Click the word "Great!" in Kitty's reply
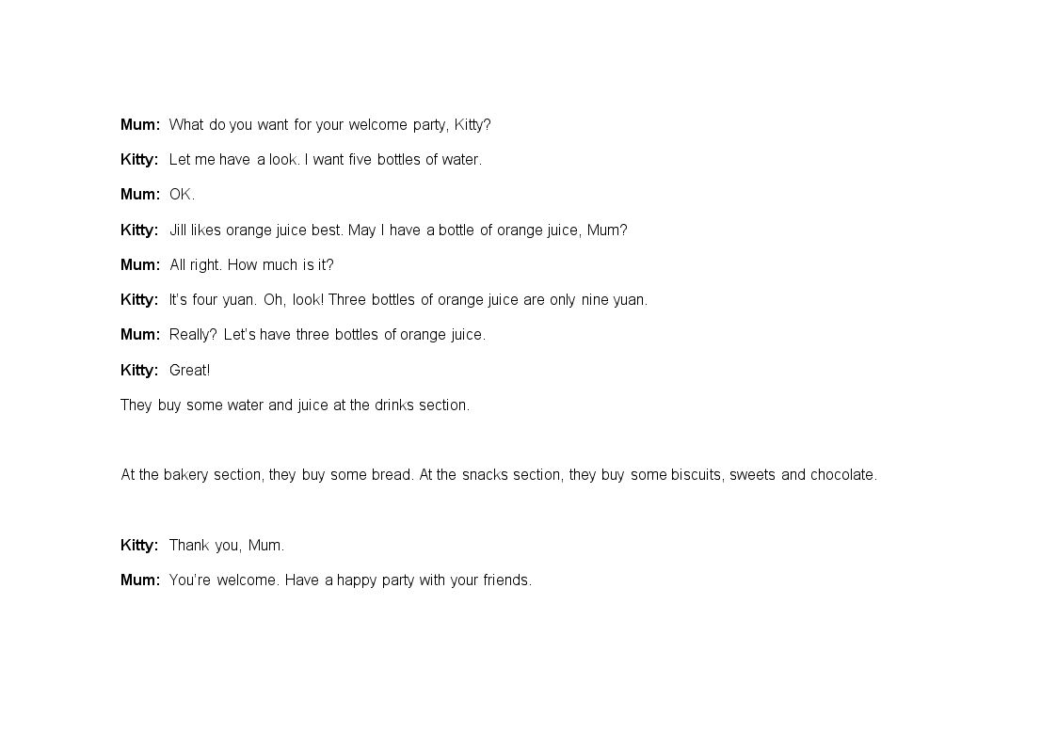This screenshot has width=1057, height=747. click(x=189, y=371)
